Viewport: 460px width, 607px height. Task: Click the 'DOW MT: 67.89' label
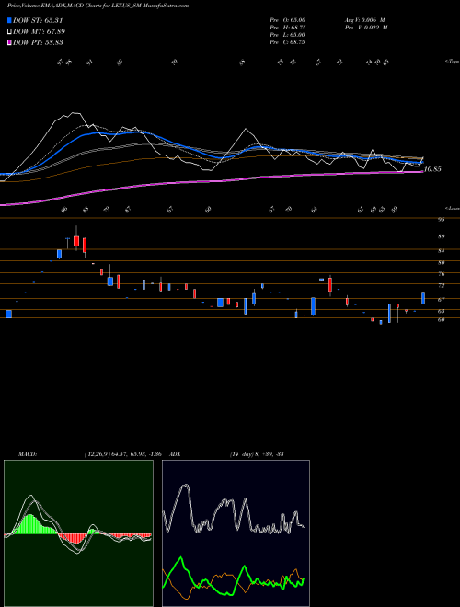click(40, 31)
